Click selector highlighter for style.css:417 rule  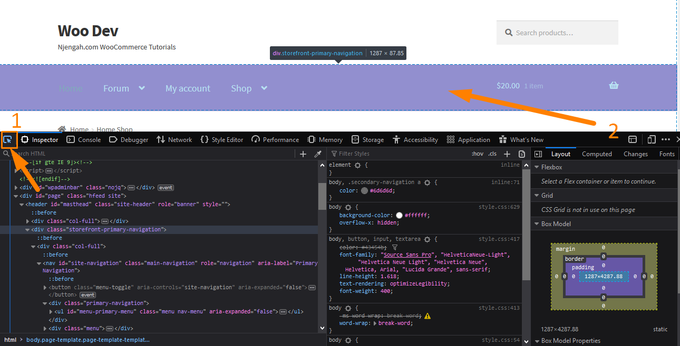[x=427, y=239]
